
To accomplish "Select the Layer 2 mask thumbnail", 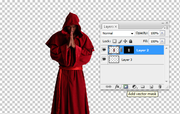I will coord(129,50).
